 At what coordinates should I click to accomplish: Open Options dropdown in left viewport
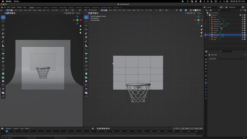click(x=78, y=13)
